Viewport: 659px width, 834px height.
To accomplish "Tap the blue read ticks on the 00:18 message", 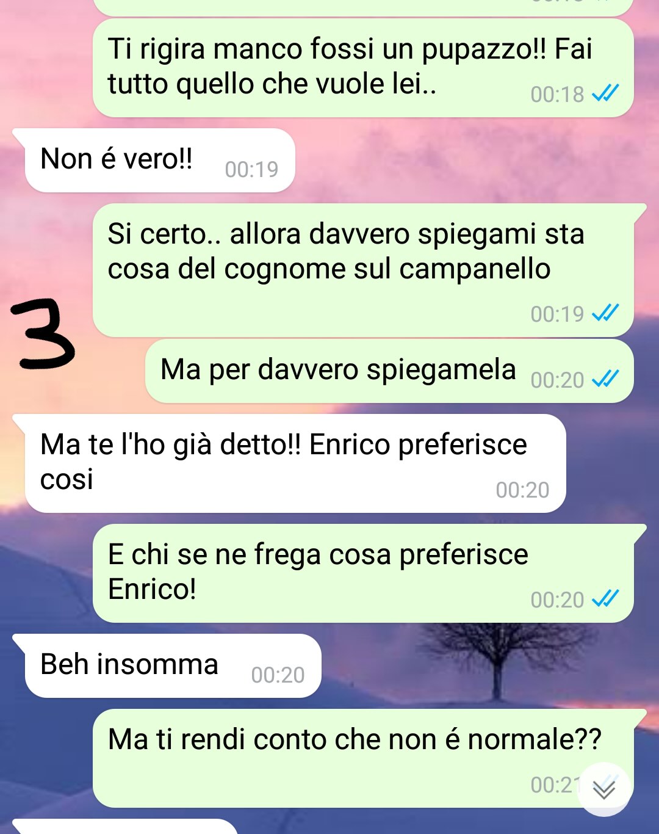I will point(606,93).
